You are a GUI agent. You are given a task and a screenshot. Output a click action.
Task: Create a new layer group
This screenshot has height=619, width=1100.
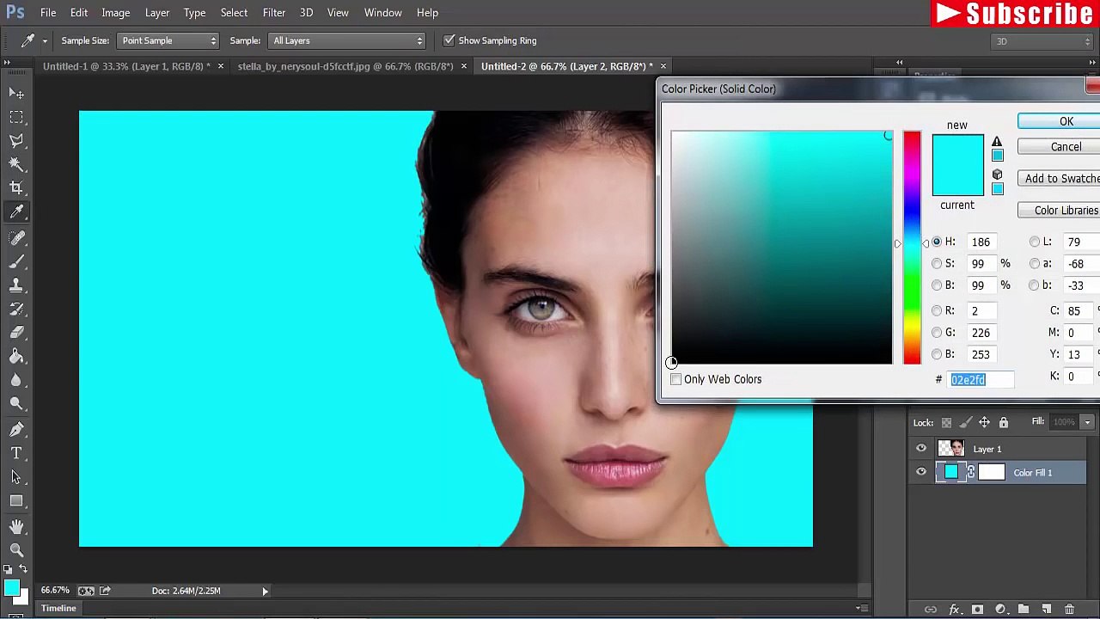1024,610
